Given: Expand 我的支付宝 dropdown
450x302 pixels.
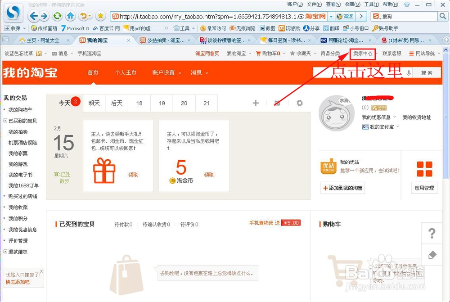Looking at the screenshot, I should pyautogui.click(x=398, y=126).
